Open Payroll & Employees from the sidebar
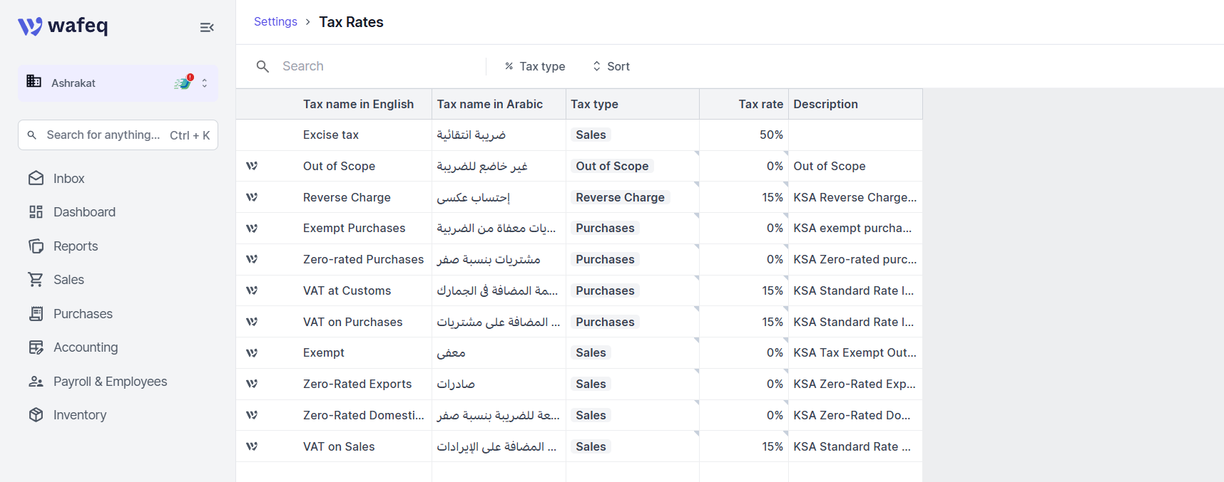Image resolution: width=1224 pixels, height=482 pixels. [x=98, y=382]
